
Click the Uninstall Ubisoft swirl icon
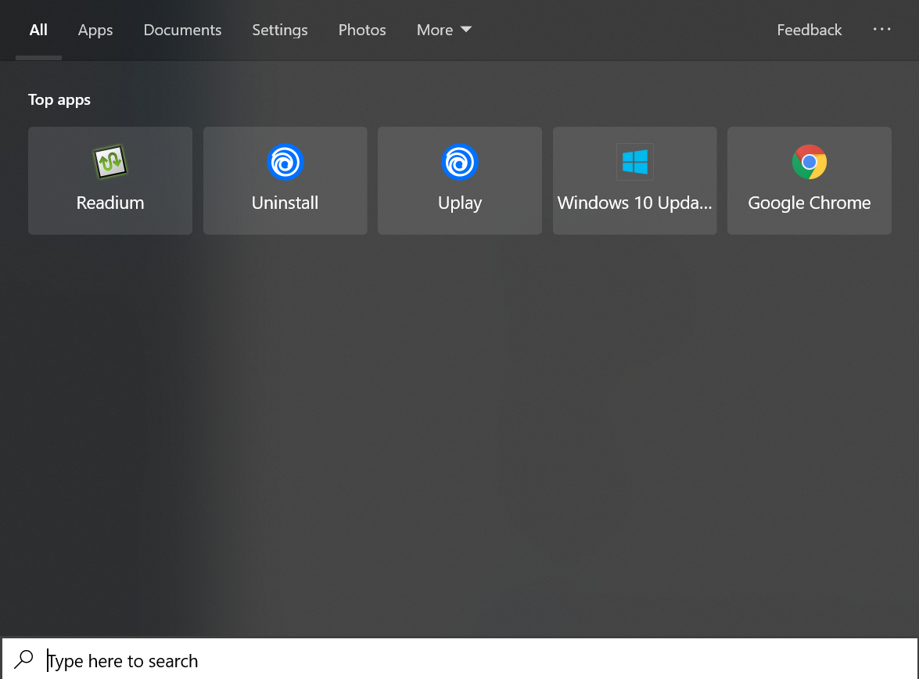coord(285,162)
